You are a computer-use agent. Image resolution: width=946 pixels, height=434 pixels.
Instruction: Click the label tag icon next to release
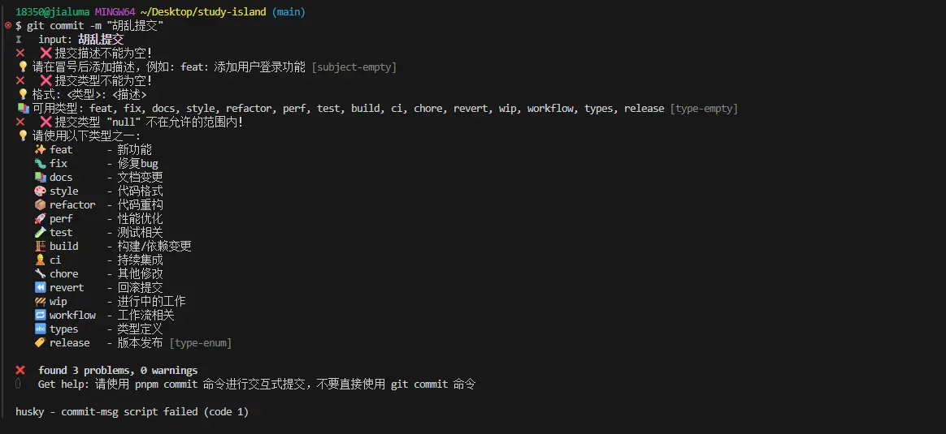point(40,343)
